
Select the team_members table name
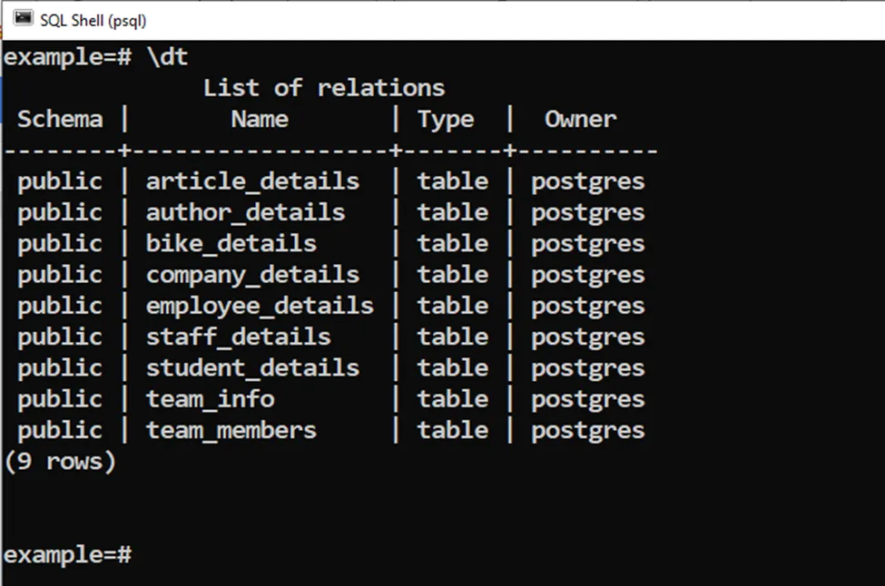(231, 430)
